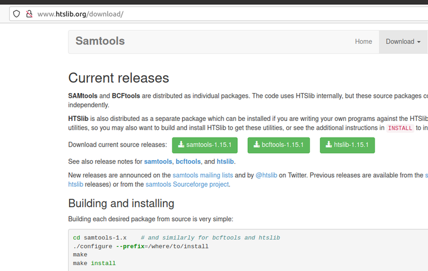
Task: Expand the Download navbar dropdown
Action: click(402, 42)
